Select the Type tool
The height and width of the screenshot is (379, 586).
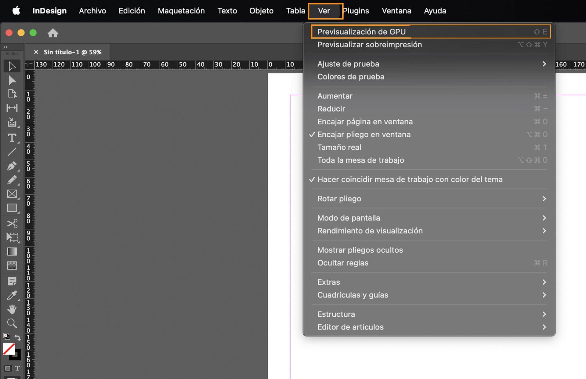pos(12,138)
